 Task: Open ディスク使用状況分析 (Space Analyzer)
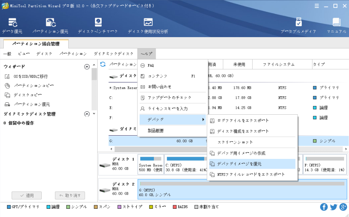pyautogui.click(x=148, y=25)
